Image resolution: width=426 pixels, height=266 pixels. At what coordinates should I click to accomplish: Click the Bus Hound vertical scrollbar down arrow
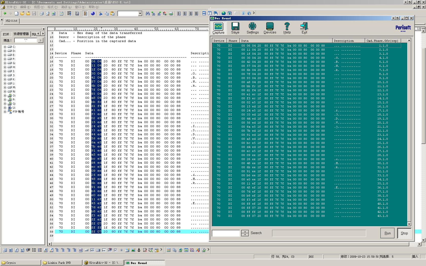(409, 224)
